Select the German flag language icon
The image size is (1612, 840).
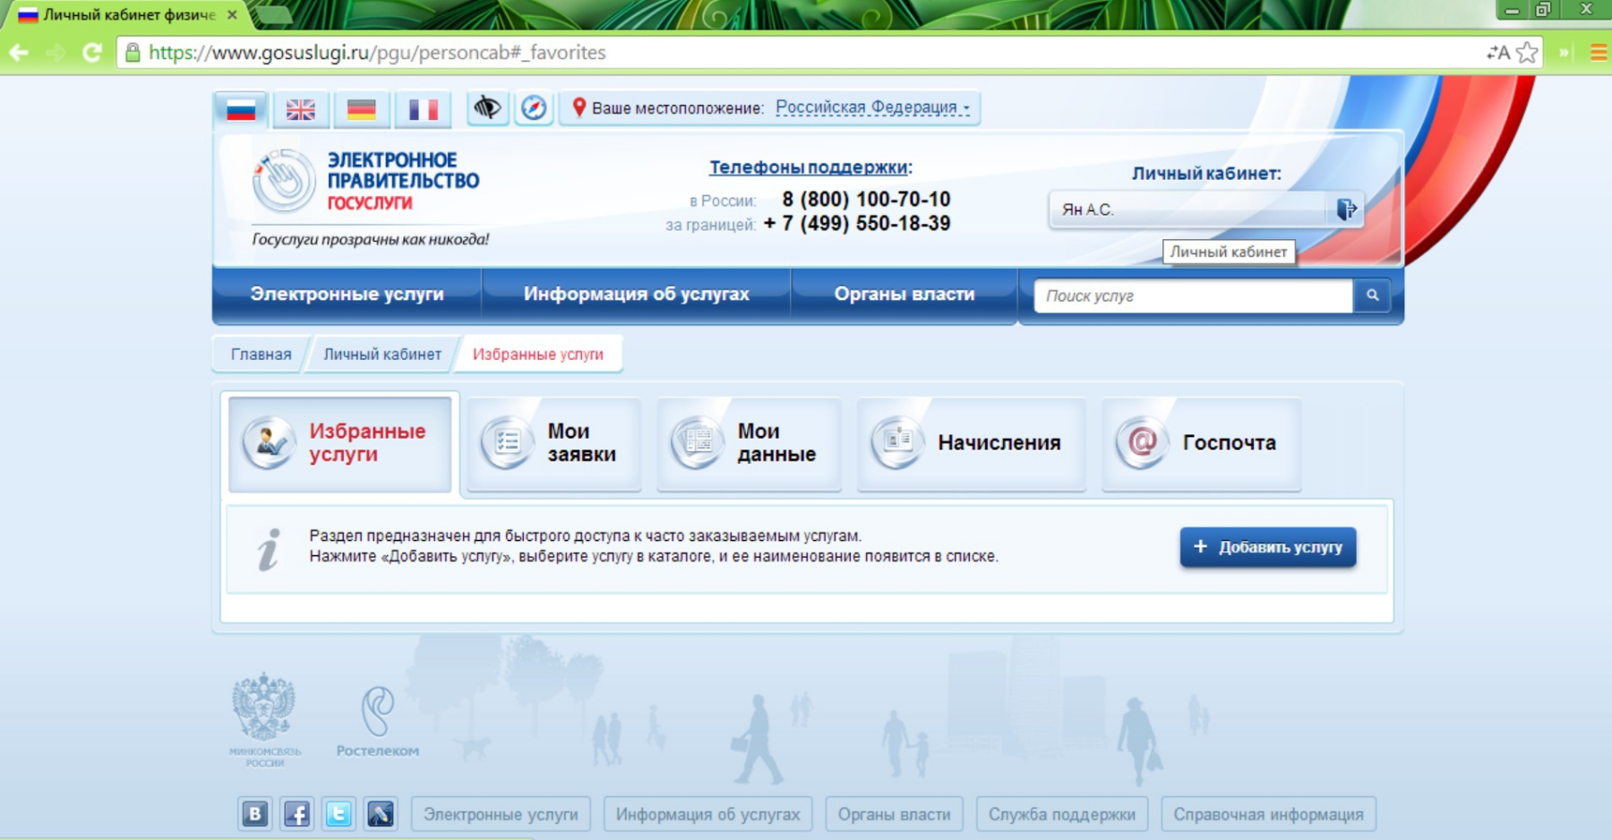coord(362,109)
